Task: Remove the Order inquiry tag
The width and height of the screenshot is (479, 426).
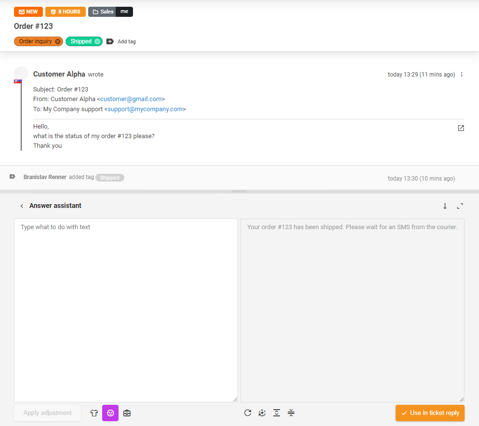Action: tap(58, 41)
